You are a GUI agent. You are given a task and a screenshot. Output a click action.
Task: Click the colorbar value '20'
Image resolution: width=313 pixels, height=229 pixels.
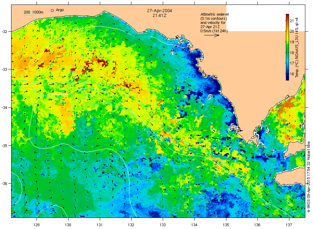coord(292,31)
